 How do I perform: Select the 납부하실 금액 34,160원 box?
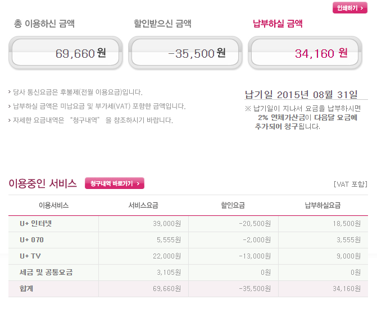click(305, 53)
